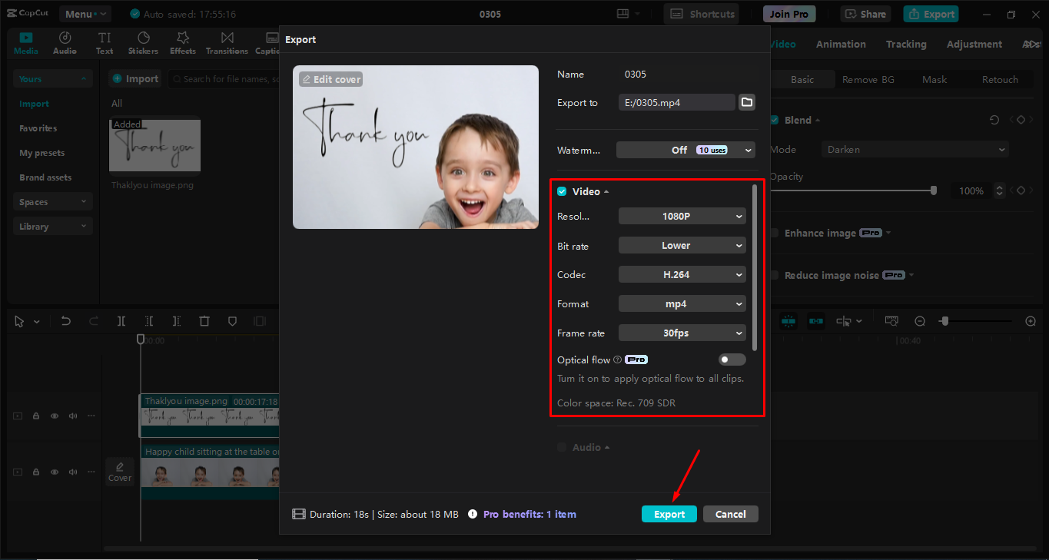Select the Thaklyou image.png thumbnail in media panel
1049x560 pixels.
(x=154, y=145)
